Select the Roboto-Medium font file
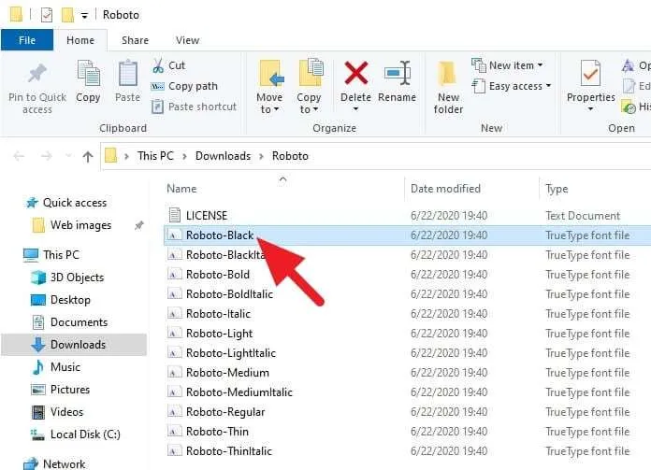The image size is (651, 470). click(227, 373)
